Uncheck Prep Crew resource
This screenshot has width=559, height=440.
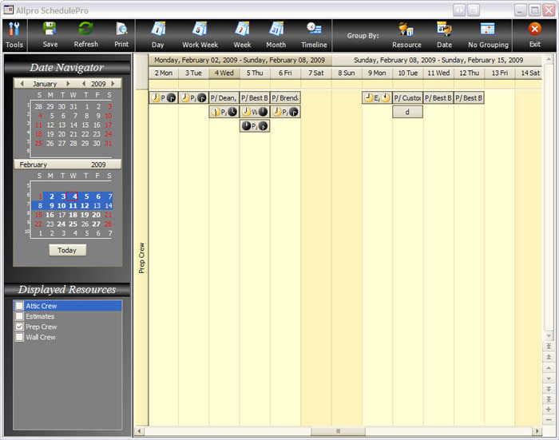19,327
